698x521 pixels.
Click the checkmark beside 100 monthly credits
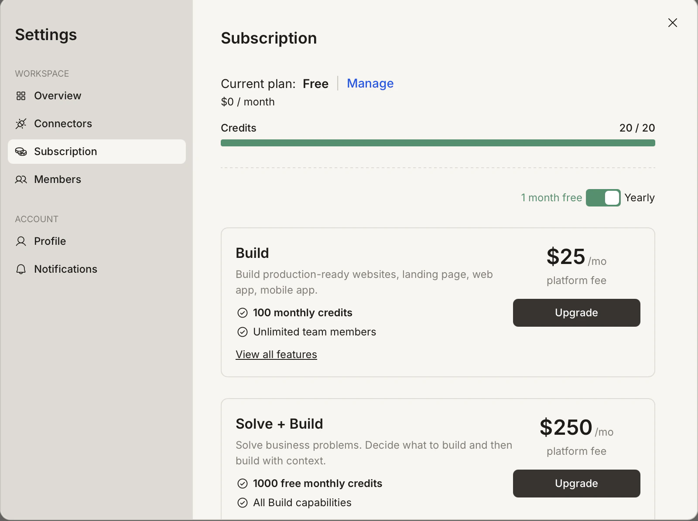pos(243,313)
